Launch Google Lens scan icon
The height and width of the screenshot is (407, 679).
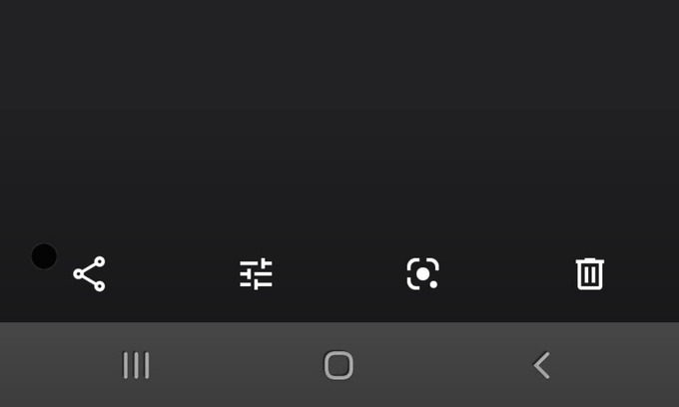click(423, 273)
